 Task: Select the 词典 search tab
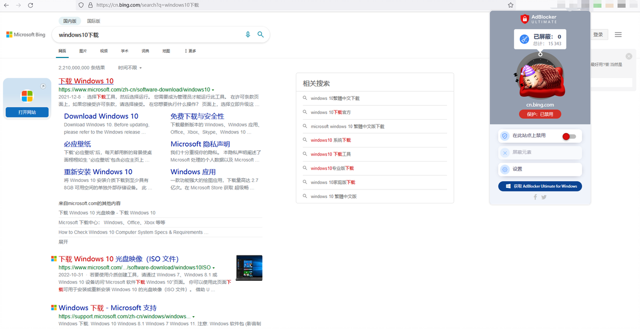point(146,51)
